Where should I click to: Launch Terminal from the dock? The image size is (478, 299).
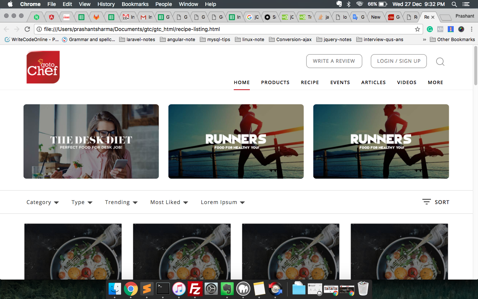pos(163,289)
